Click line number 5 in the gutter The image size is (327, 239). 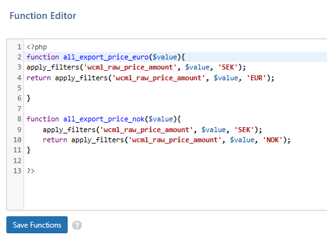coord(19,88)
